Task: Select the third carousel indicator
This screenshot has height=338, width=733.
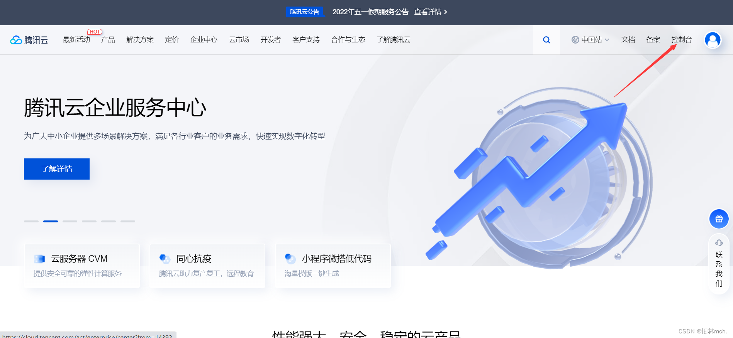Action: pos(70,221)
